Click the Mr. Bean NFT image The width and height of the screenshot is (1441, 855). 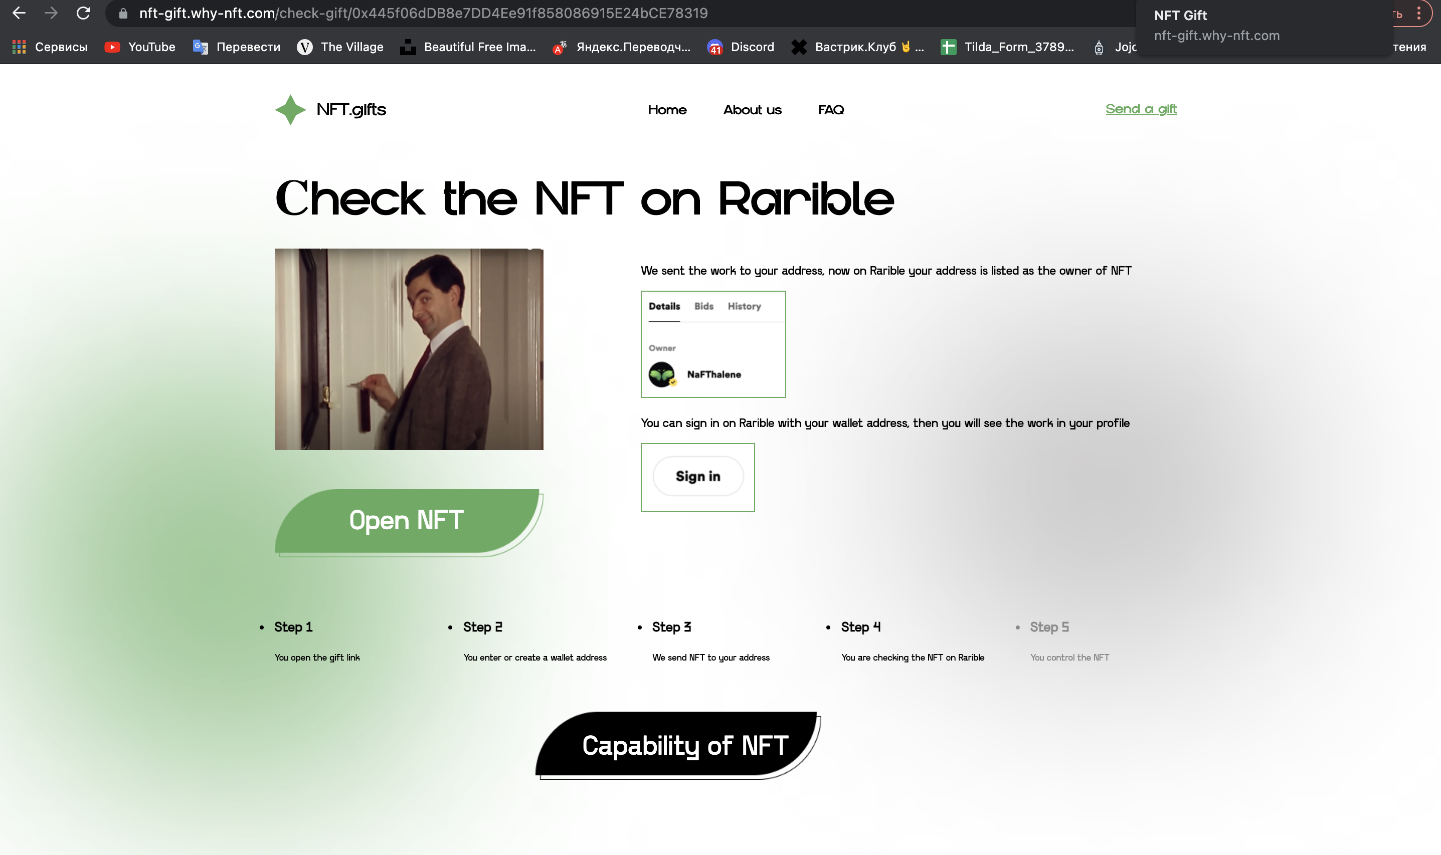coord(409,349)
